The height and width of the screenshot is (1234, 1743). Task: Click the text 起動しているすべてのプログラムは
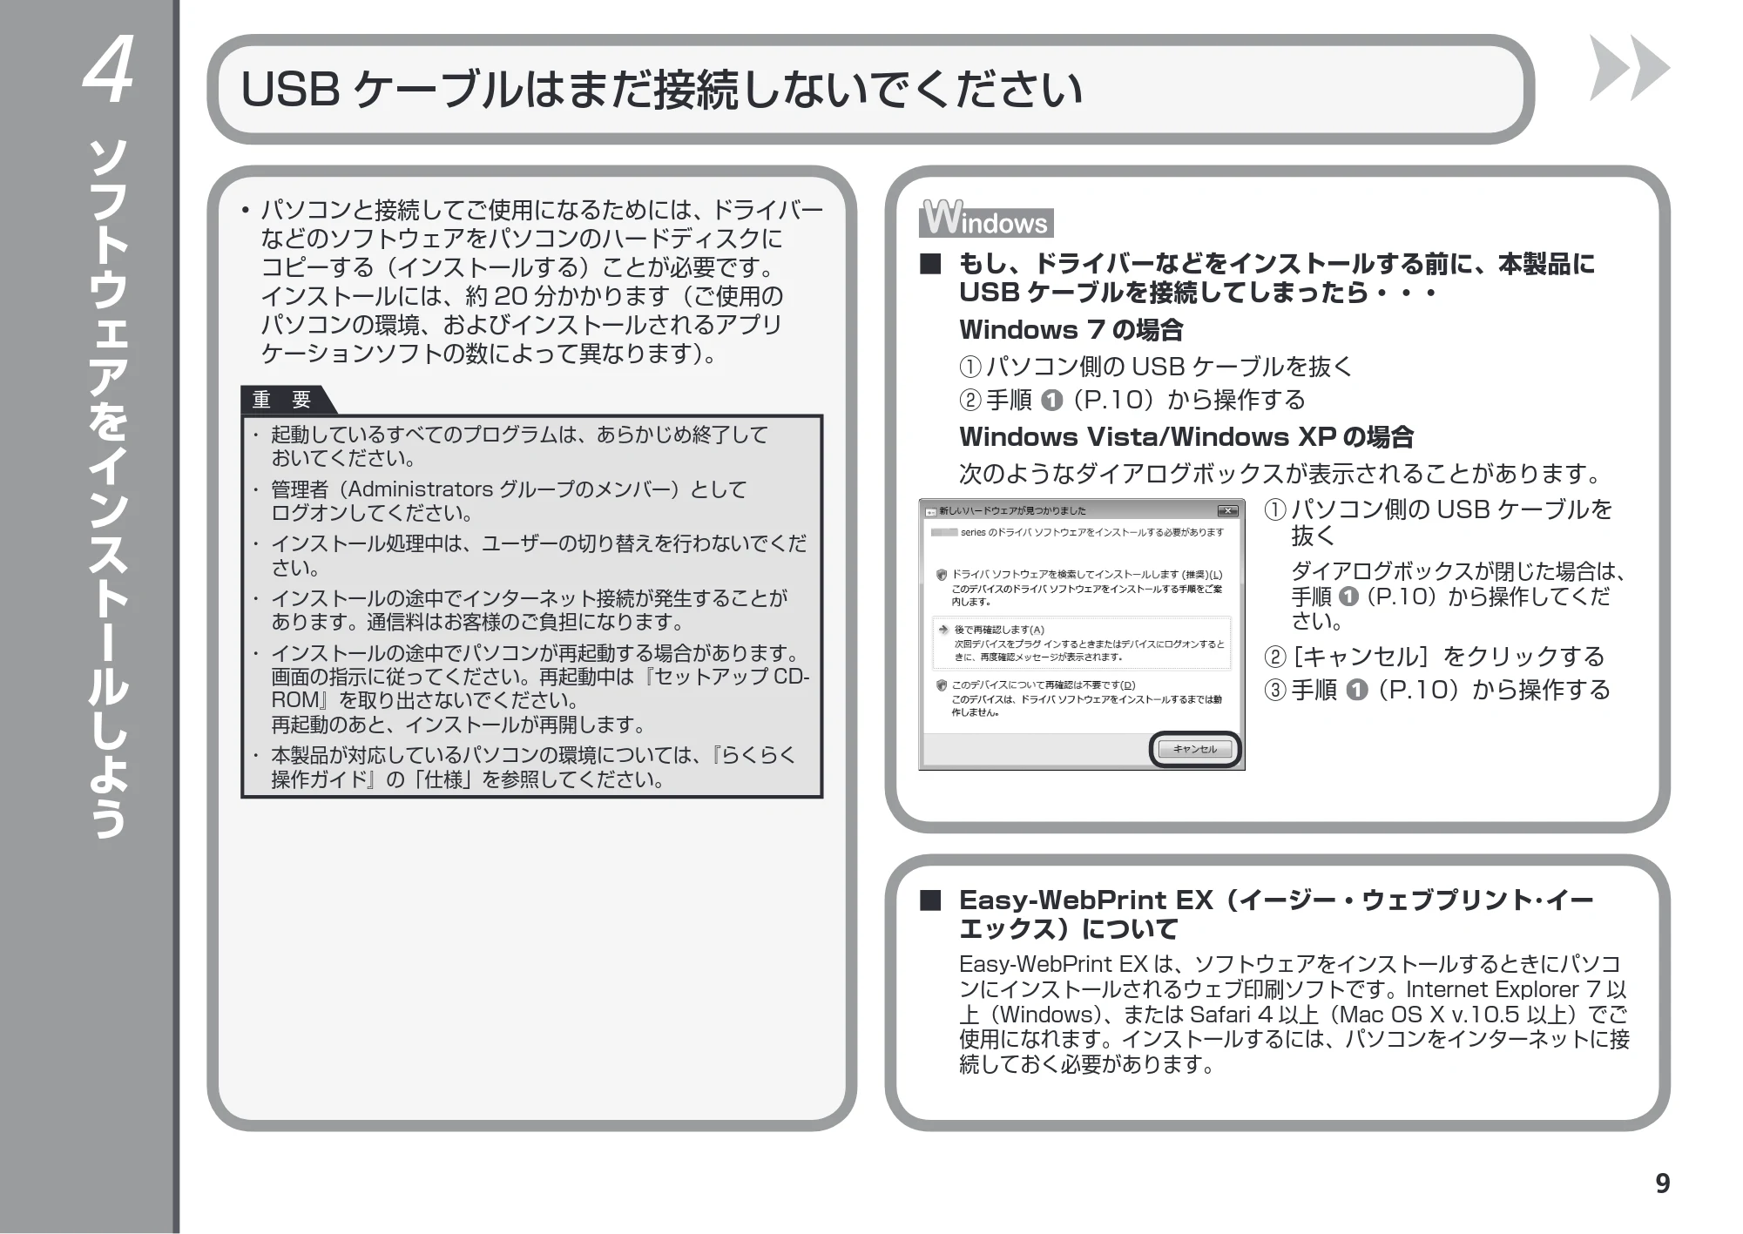tap(424, 434)
